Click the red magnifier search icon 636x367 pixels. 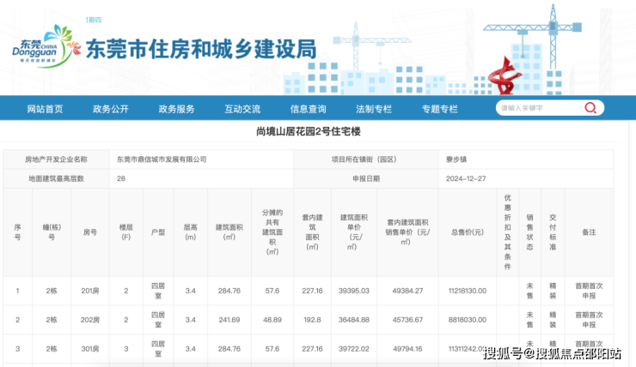point(590,108)
